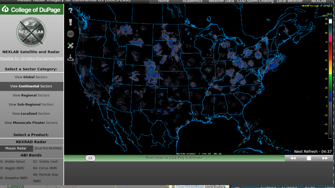The width and height of the screenshot is (335, 188).
Task: Switch to Mosaic Radar product
Action: pyautogui.click(x=16, y=148)
